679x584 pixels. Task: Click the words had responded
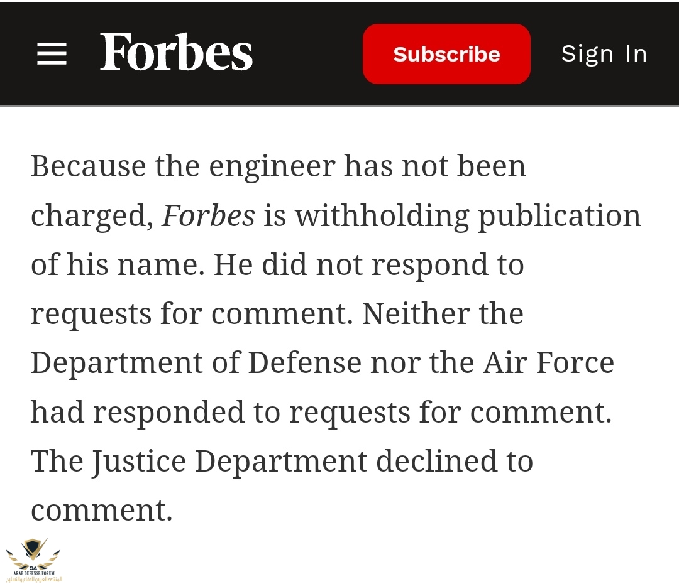[x=138, y=413]
